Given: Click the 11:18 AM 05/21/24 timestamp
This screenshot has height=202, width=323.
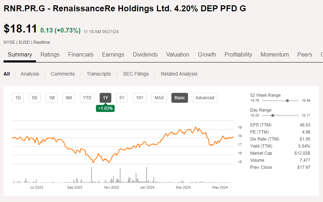Looking at the screenshot, I should coord(101,32).
